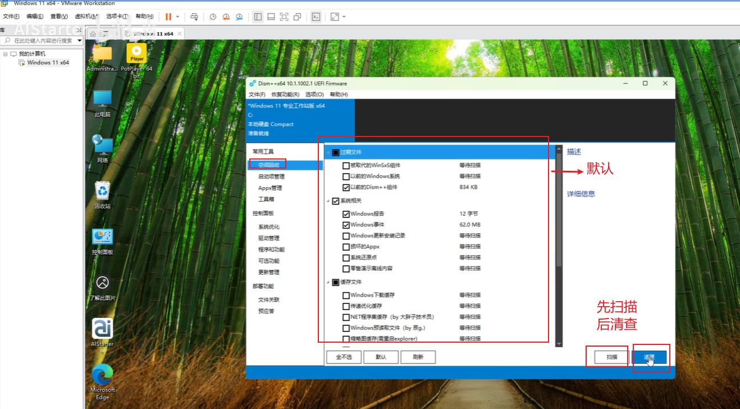Image resolution: width=740 pixels, height=409 pixels.
Task: Click the take snapshot clock icon
Action: 213,17
